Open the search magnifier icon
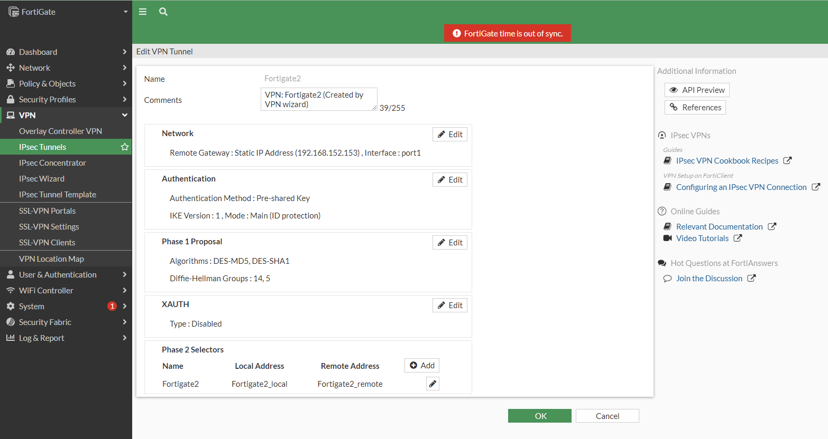828x439 pixels. 163,12
